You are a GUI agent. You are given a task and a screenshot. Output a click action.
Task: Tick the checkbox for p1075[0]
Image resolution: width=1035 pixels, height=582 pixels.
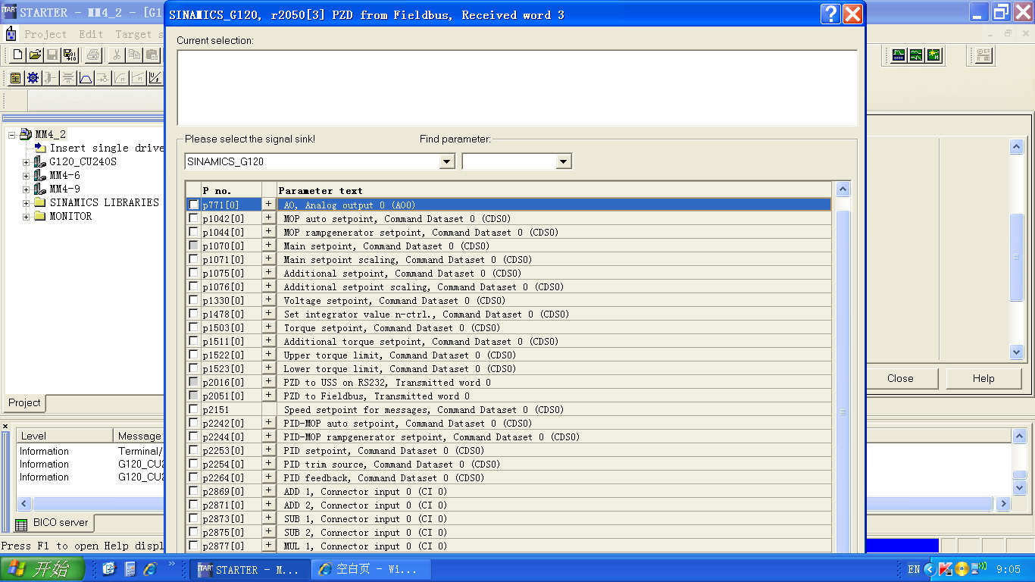[x=194, y=273]
